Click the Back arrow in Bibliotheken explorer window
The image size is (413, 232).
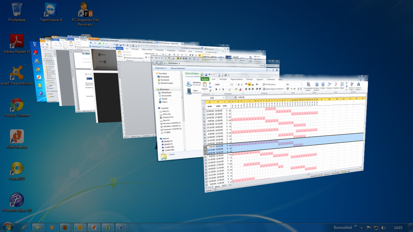click(x=154, y=63)
